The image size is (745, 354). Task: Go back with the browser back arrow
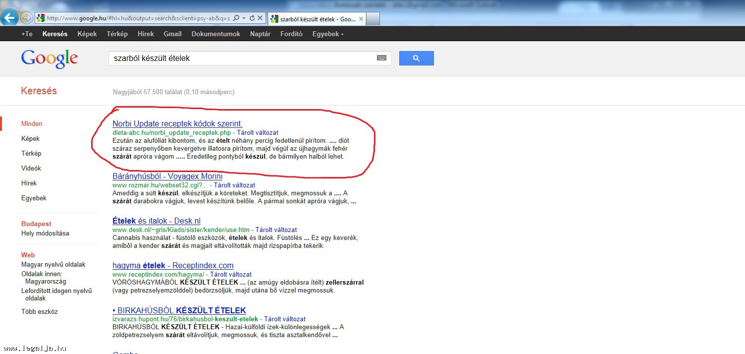[9, 18]
